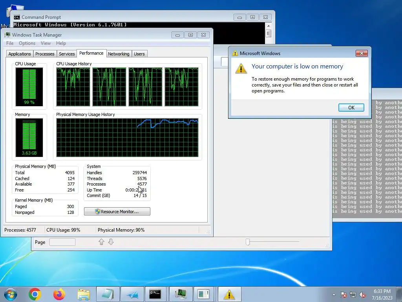Switch to the low memory warning taskbar button
The width and height of the screenshot is (402, 302).
pyautogui.click(x=229, y=294)
